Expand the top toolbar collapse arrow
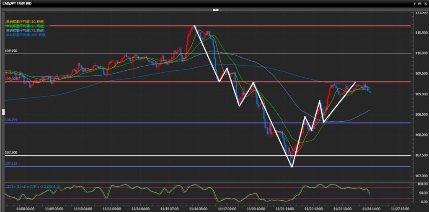This screenshot has width=429, height=212. tap(215, 9)
